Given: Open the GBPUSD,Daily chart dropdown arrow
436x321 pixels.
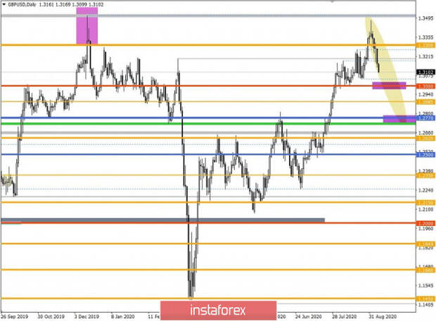Looking at the screenshot, I should [x=5, y=5].
